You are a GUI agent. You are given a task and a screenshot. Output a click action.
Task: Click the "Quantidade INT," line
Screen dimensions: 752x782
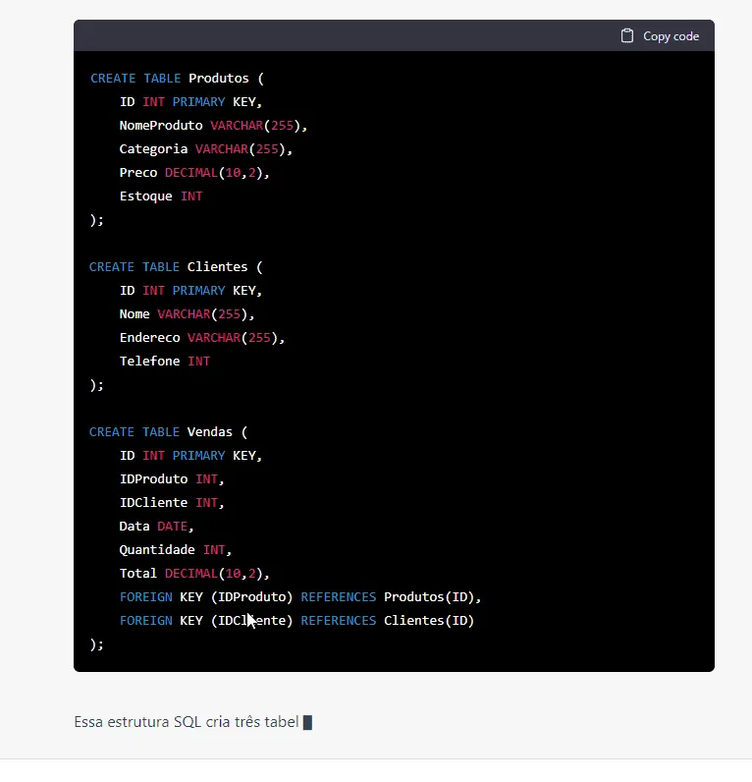click(176, 549)
